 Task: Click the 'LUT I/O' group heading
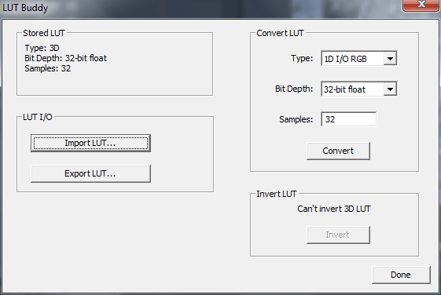pyautogui.click(x=38, y=117)
